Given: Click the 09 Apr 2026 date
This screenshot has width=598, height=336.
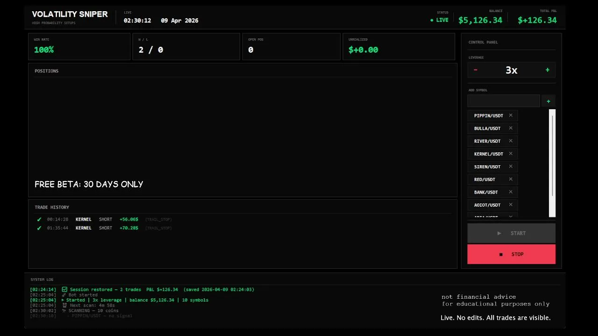Looking at the screenshot, I should 180,21.
